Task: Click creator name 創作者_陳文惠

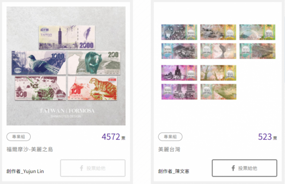Action: tap(174, 171)
